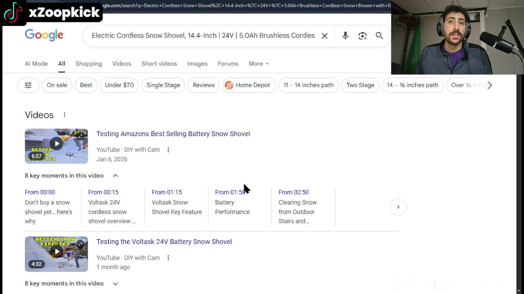Image resolution: width=524 pixels, height=294 pixels.
Task: Jump to key moment From 01:15
Action: pyautogui.click(x=167, y=192)
